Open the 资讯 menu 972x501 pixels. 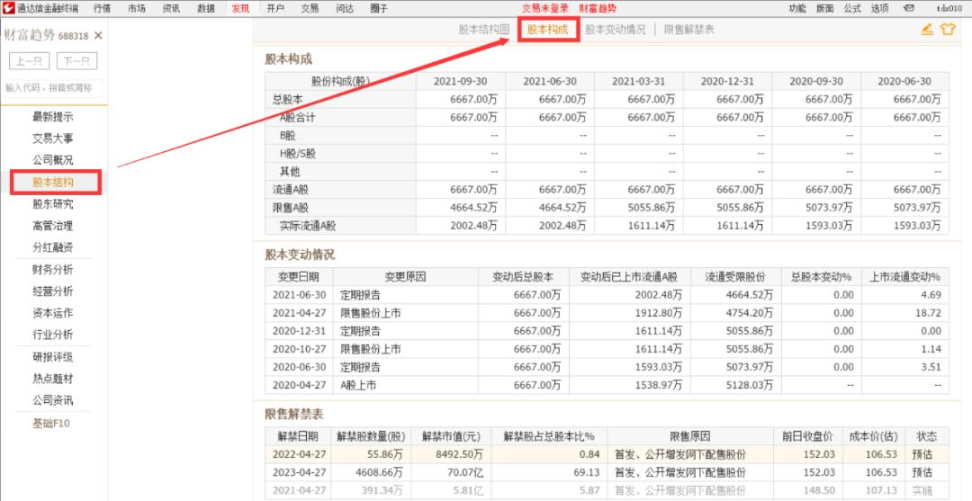(x=172, y=8)
